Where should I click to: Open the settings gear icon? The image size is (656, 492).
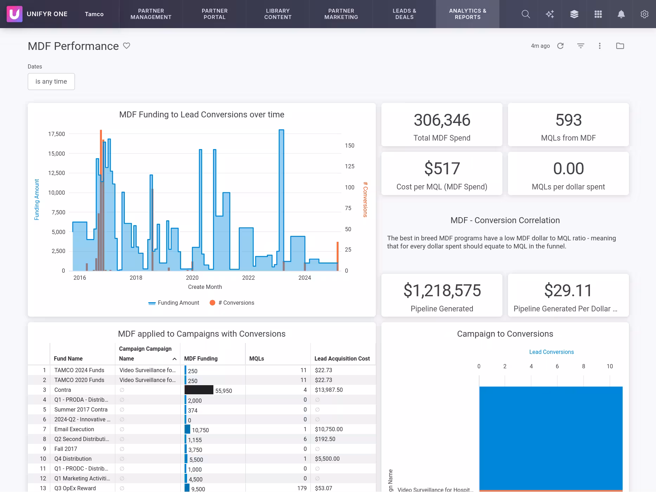(644, 14)
